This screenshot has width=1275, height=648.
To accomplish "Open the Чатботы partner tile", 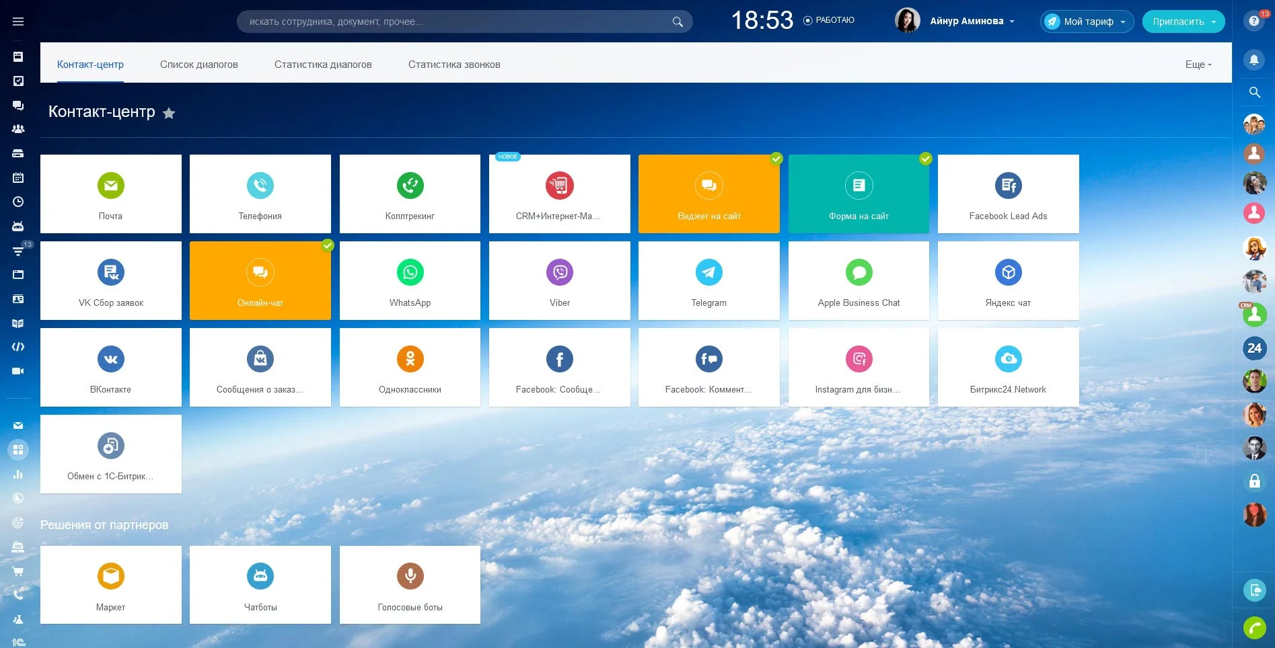I will 260,584.
